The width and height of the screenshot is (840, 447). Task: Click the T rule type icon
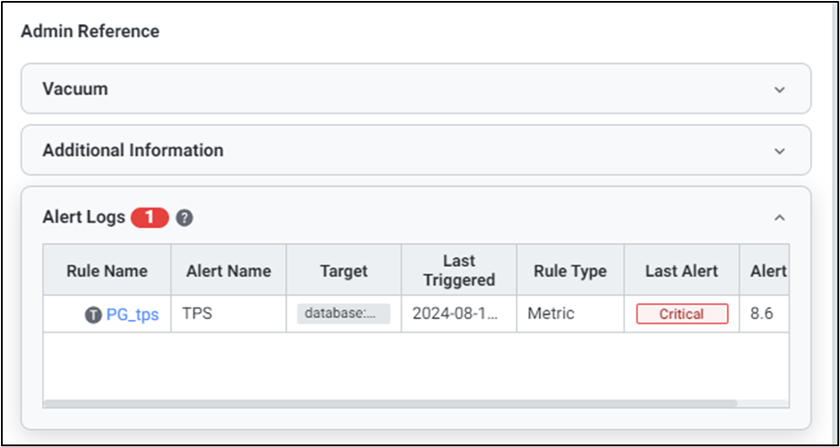pyautogui.click(x=93, y=315)
